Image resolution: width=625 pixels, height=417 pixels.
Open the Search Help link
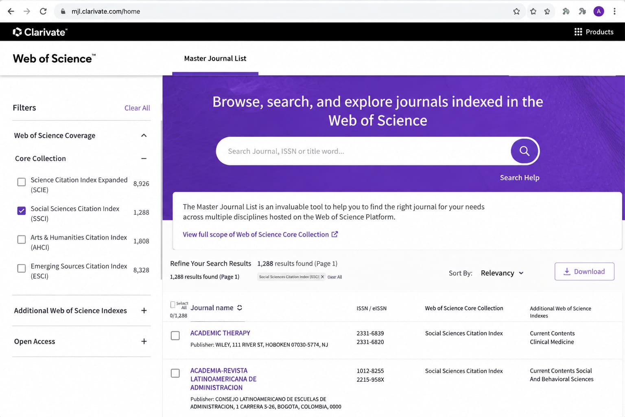pyautogui.click(x=520, y=178)
